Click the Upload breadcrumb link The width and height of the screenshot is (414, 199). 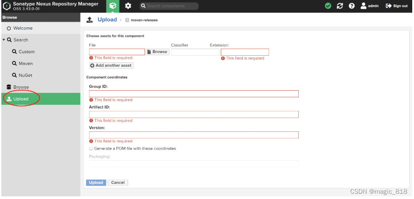point(107,19)
